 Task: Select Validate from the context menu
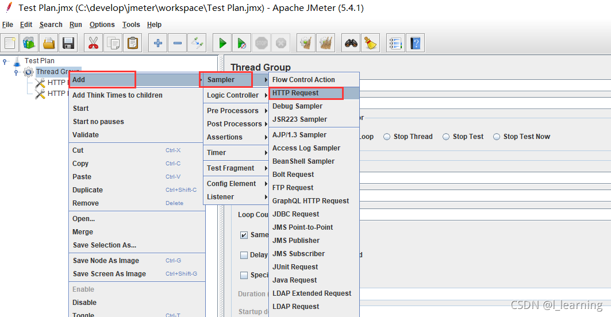point(137,135)
